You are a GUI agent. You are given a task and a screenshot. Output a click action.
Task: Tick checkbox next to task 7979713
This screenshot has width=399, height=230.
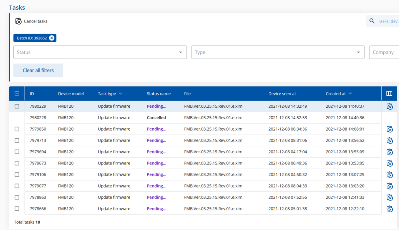click(x=17, y=140)
